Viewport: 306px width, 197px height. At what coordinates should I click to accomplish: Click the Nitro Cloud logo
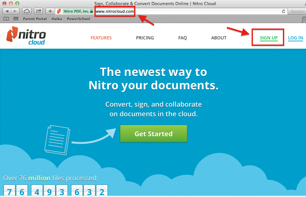click(26, 36)
